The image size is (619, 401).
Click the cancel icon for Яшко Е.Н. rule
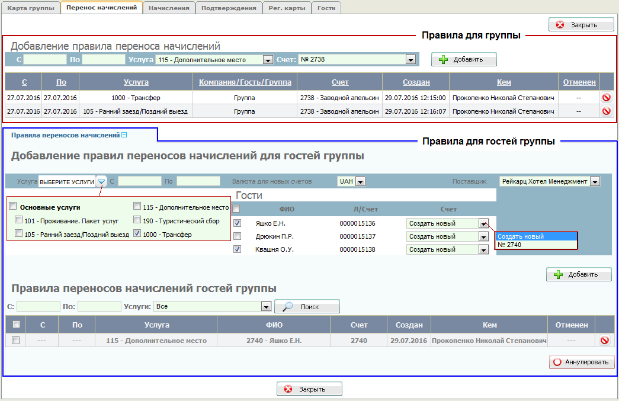point(604,341)
